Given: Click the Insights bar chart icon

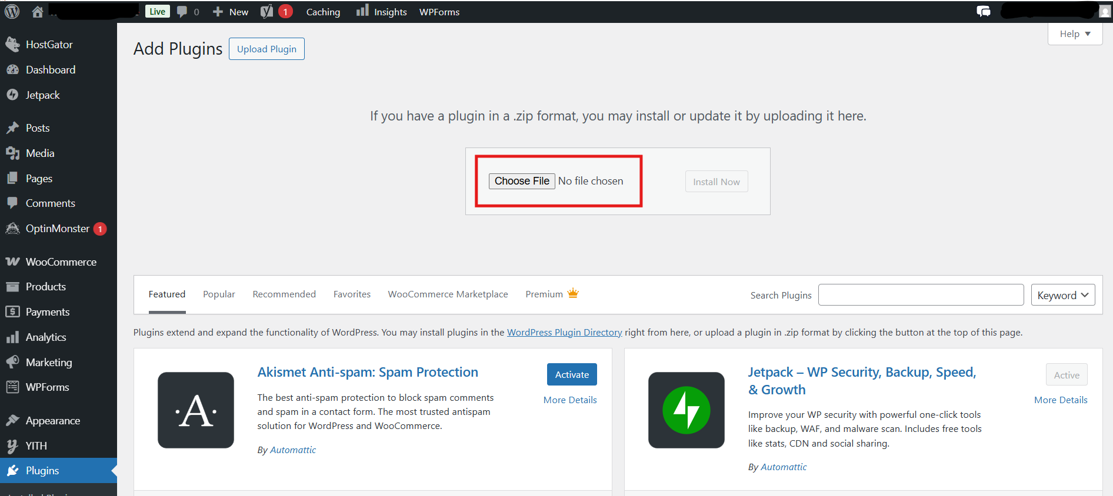Looking at the screenshot, I should 362,11.
